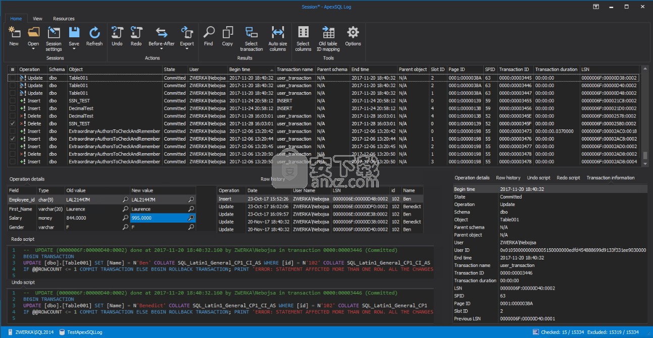Click the Undo script icon
653x338 pixels.
(117, 33)
